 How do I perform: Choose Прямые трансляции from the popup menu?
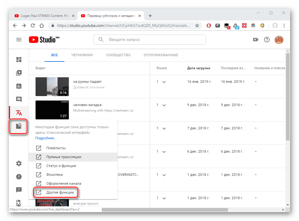coord(64,157)
